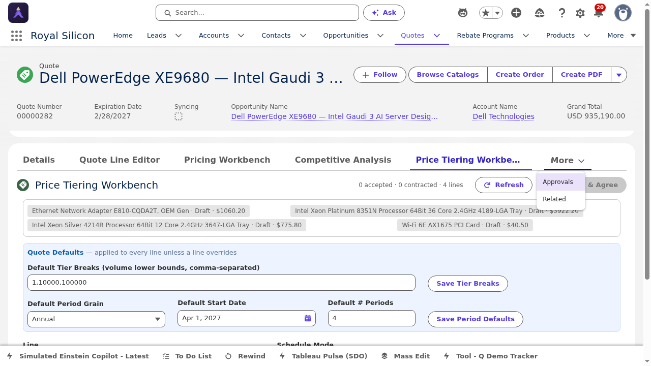Open the More navigation menu
This screenshot has height=366, width=651.
[622, 36]
